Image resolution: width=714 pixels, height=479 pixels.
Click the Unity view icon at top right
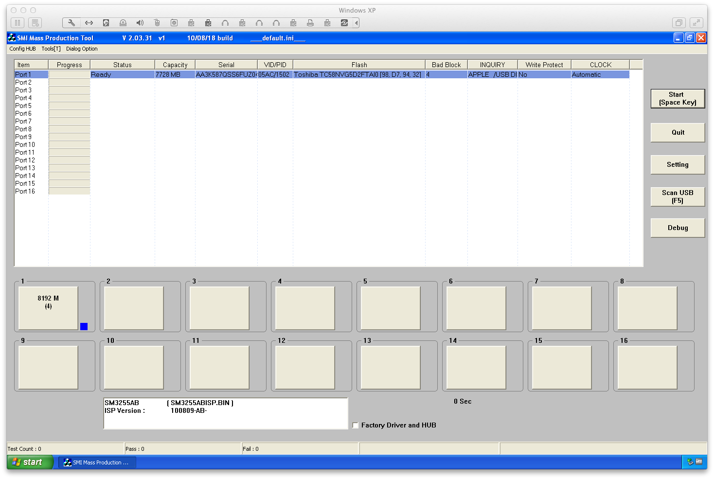point(679,23)
